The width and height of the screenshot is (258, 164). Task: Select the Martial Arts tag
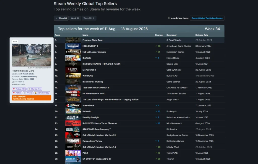tap(35, 89)
